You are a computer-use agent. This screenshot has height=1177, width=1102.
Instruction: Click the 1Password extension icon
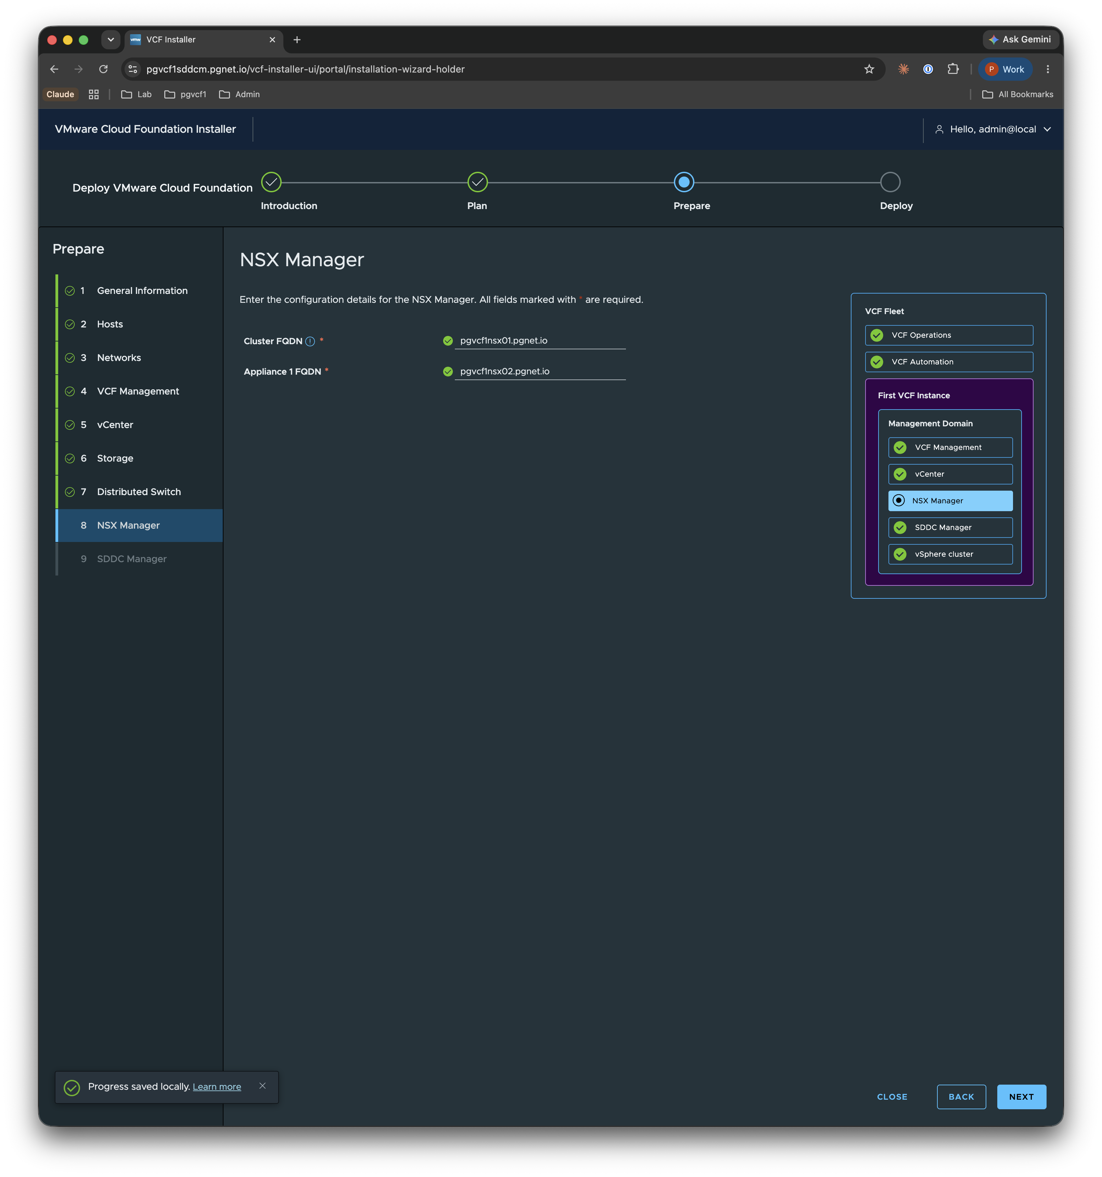[x=928, y=69]
